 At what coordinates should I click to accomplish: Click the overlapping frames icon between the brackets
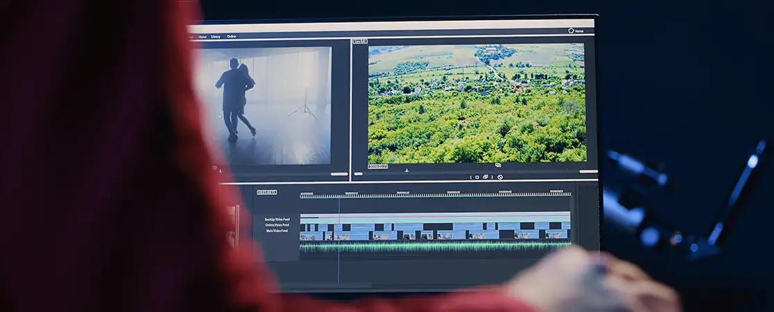(485, 176)
